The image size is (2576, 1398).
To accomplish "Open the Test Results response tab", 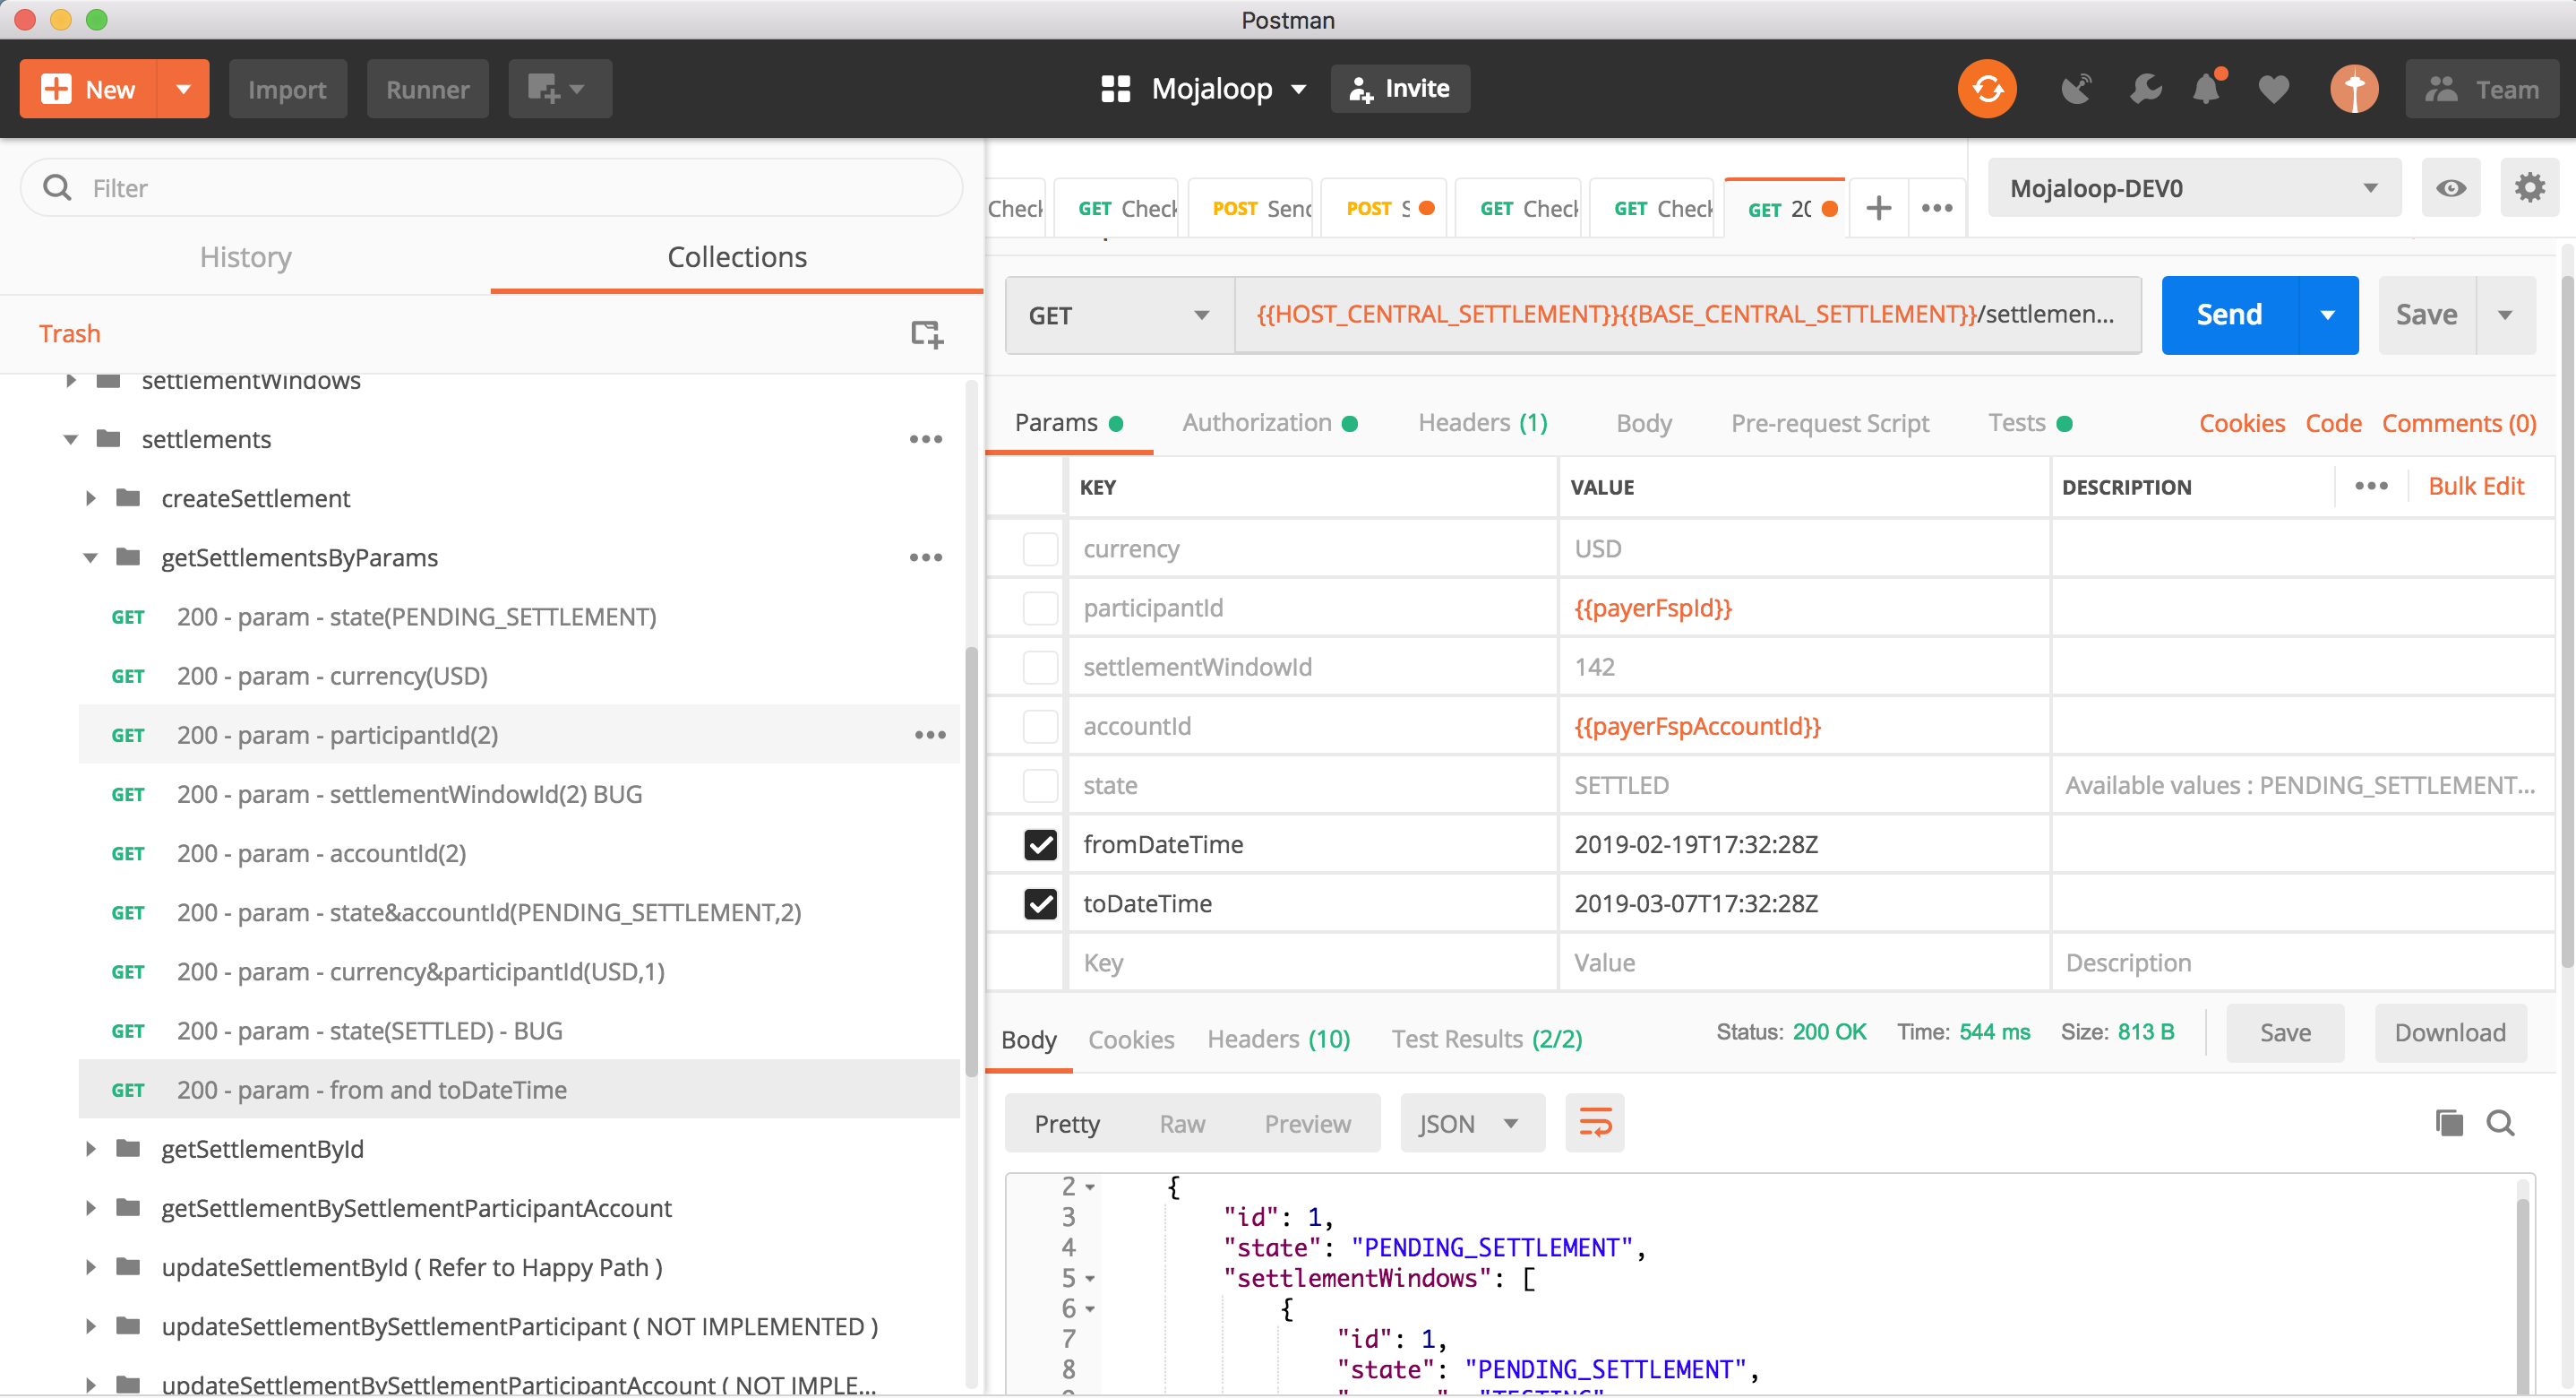I will (x=1486, y=1039).
